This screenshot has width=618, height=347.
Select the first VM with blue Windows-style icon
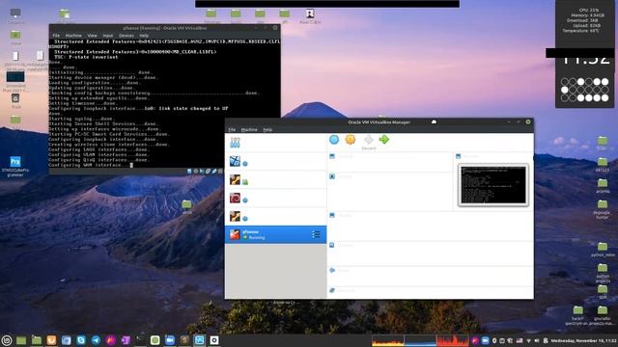[x=275, y=161]
